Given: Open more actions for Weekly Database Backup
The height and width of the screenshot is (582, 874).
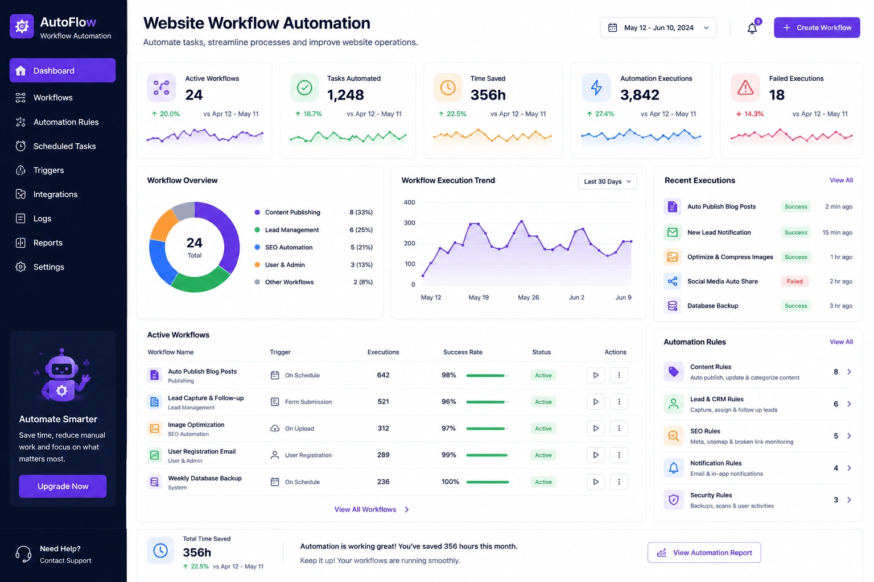Looking at the screenshot, I should (619, 482).
